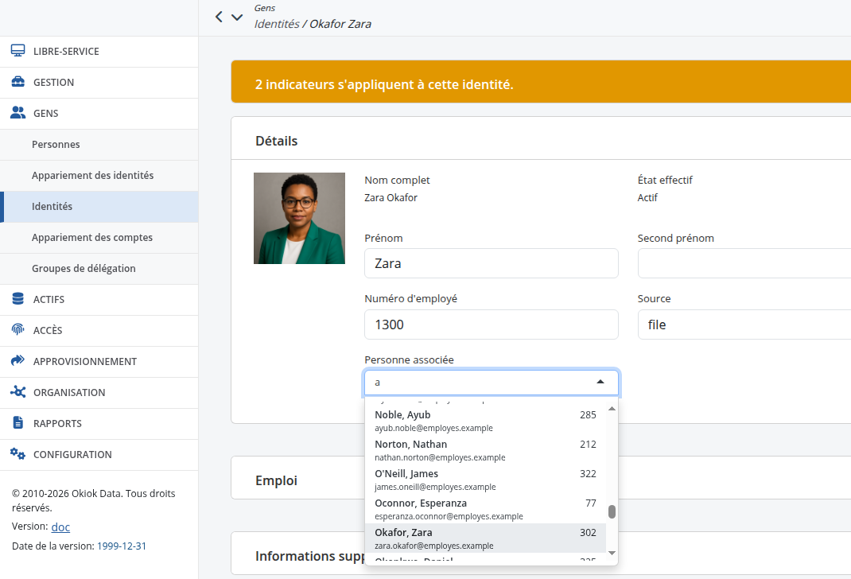
Task: Open the Libre-Service menu
Action: [x=99, y=52]
